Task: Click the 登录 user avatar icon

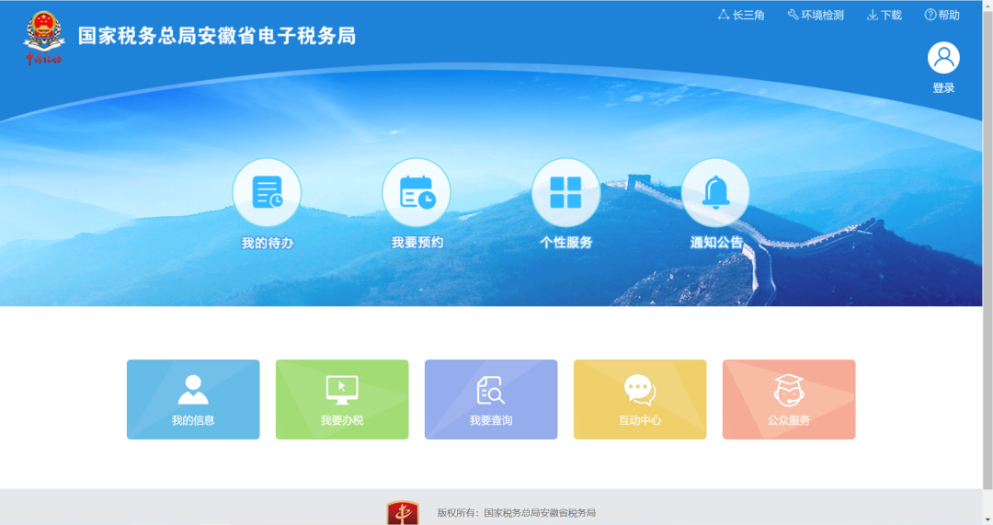Action: coord(943,58)
